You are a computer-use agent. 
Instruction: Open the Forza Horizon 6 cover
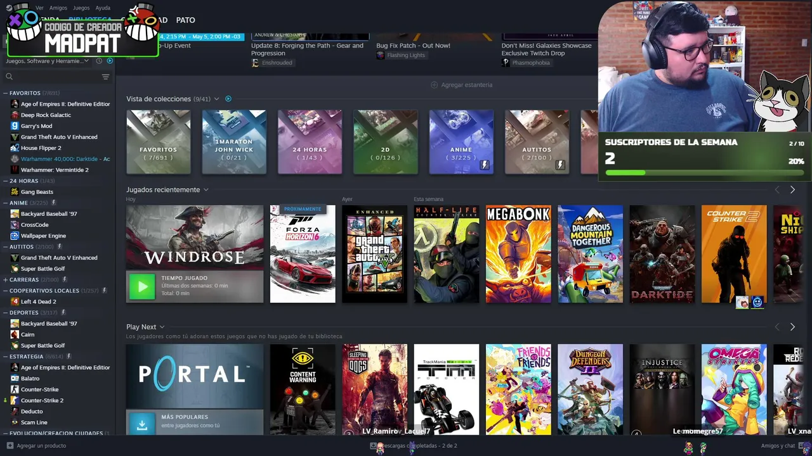click(x=303, y=254)
